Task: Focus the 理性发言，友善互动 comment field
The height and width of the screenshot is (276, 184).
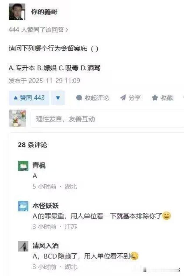Action: (x=107, y=119)
